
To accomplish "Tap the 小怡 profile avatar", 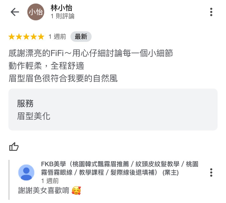I will tap(36, 12).
